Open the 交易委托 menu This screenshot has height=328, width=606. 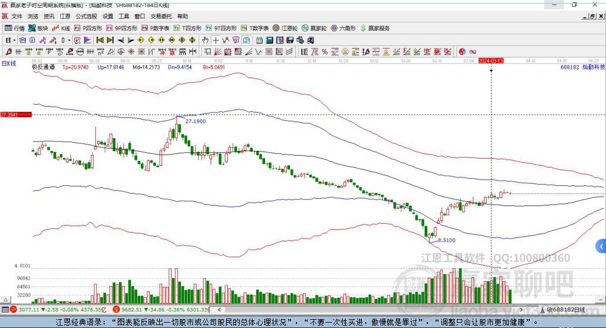point(161,16)
